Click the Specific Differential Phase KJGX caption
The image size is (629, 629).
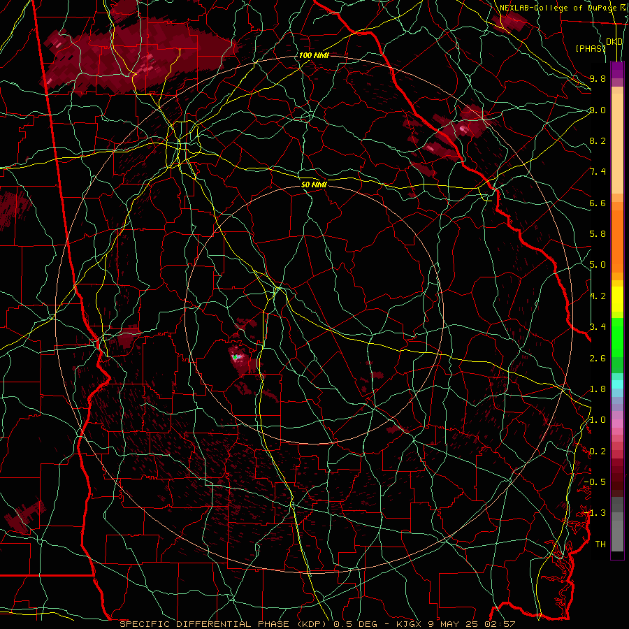[317, 624]
